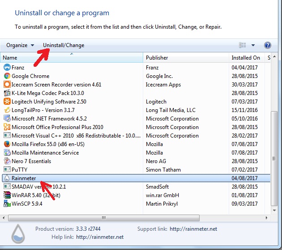Viewport: 282px width, 250px height.
Task: Click the SmadSoft publisher cell
Action: 157,187
